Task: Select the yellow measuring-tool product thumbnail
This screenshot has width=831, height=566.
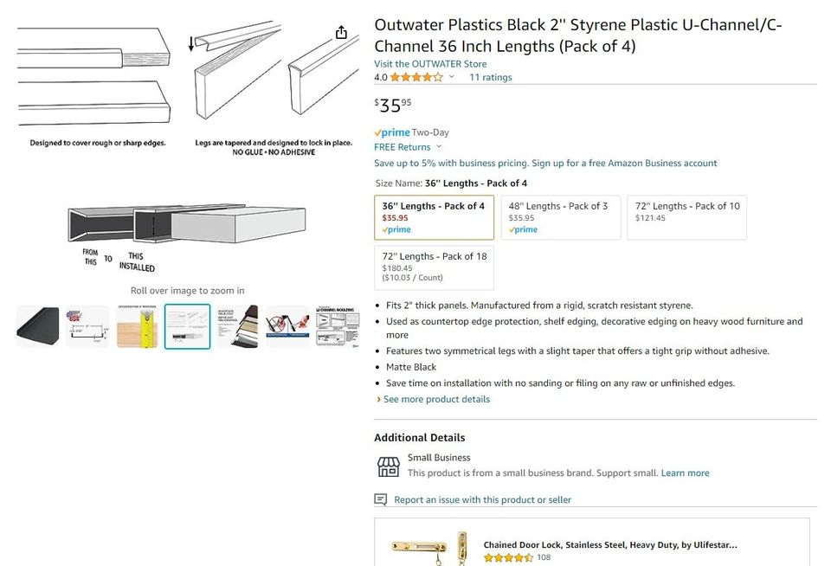Action: click(137, 326)
